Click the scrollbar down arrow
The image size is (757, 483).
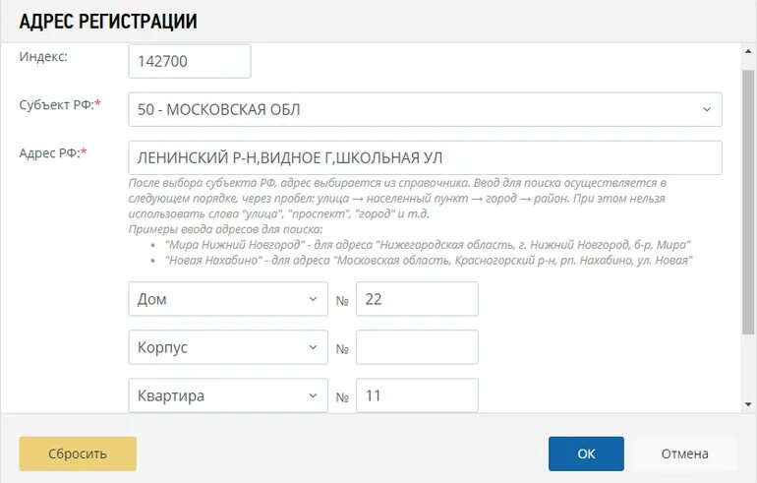tap(748, 404)
